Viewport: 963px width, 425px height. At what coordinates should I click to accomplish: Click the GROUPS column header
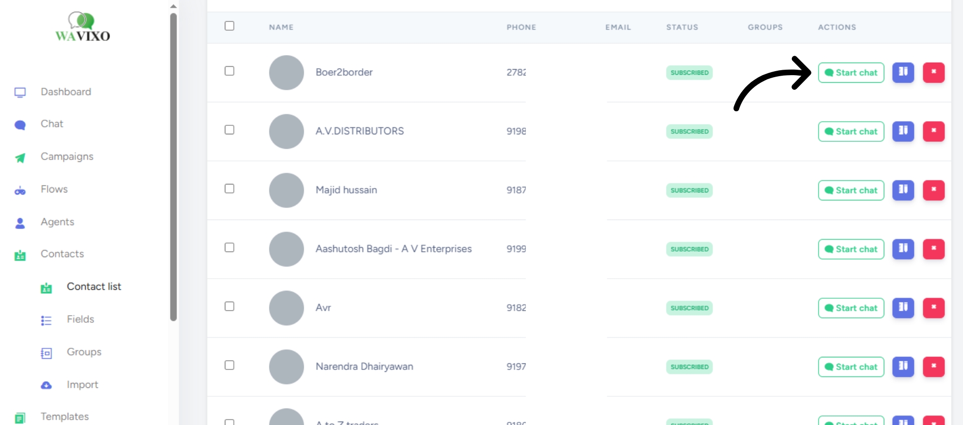tap(765, 27)
